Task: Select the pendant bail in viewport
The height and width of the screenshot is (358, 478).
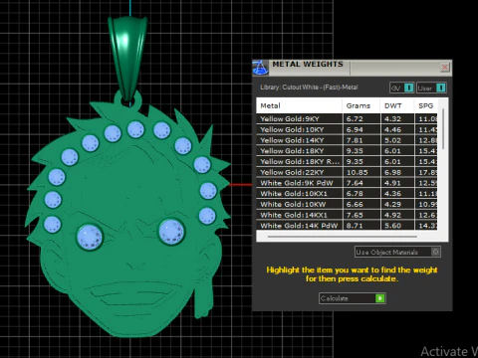Action: (x=127, y=58)
